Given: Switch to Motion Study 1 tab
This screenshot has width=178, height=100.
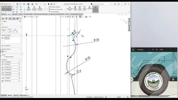Looking at the screenshot, I should pos(24,95).
